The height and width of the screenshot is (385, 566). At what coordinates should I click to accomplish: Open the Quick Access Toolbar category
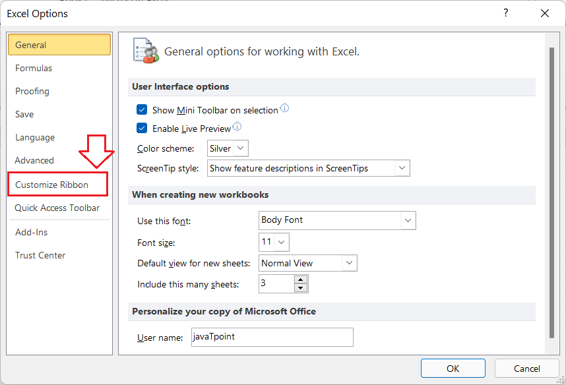click(x=57, y=208)
